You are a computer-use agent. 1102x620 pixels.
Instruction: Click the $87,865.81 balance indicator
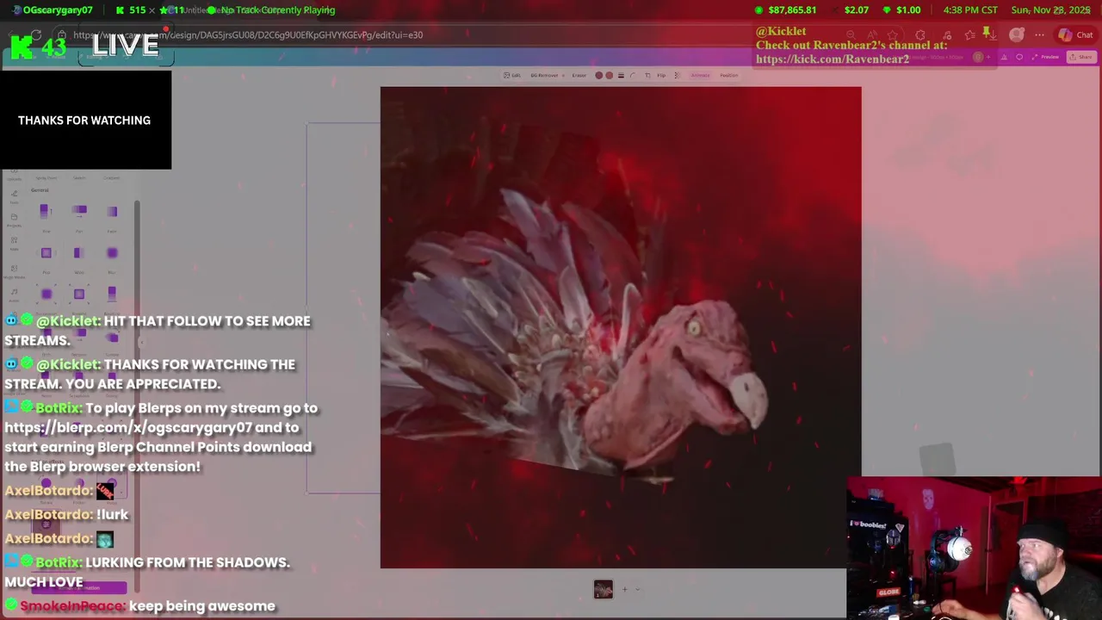tap(785, 9)
